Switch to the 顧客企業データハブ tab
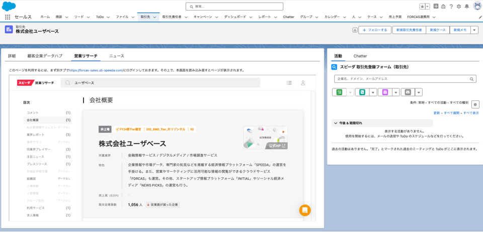 (x=45, y=56)
